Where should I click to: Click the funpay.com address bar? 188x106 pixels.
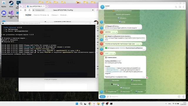(40, 10)
